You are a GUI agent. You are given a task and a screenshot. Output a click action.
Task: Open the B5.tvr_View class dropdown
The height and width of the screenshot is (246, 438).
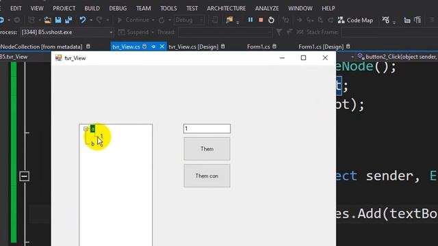[x=25, y=57]
